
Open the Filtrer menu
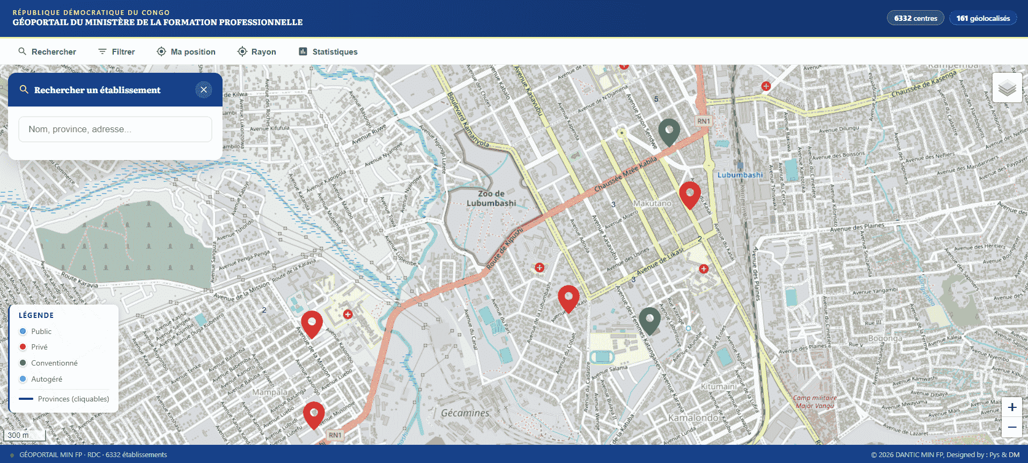point(116,52)
